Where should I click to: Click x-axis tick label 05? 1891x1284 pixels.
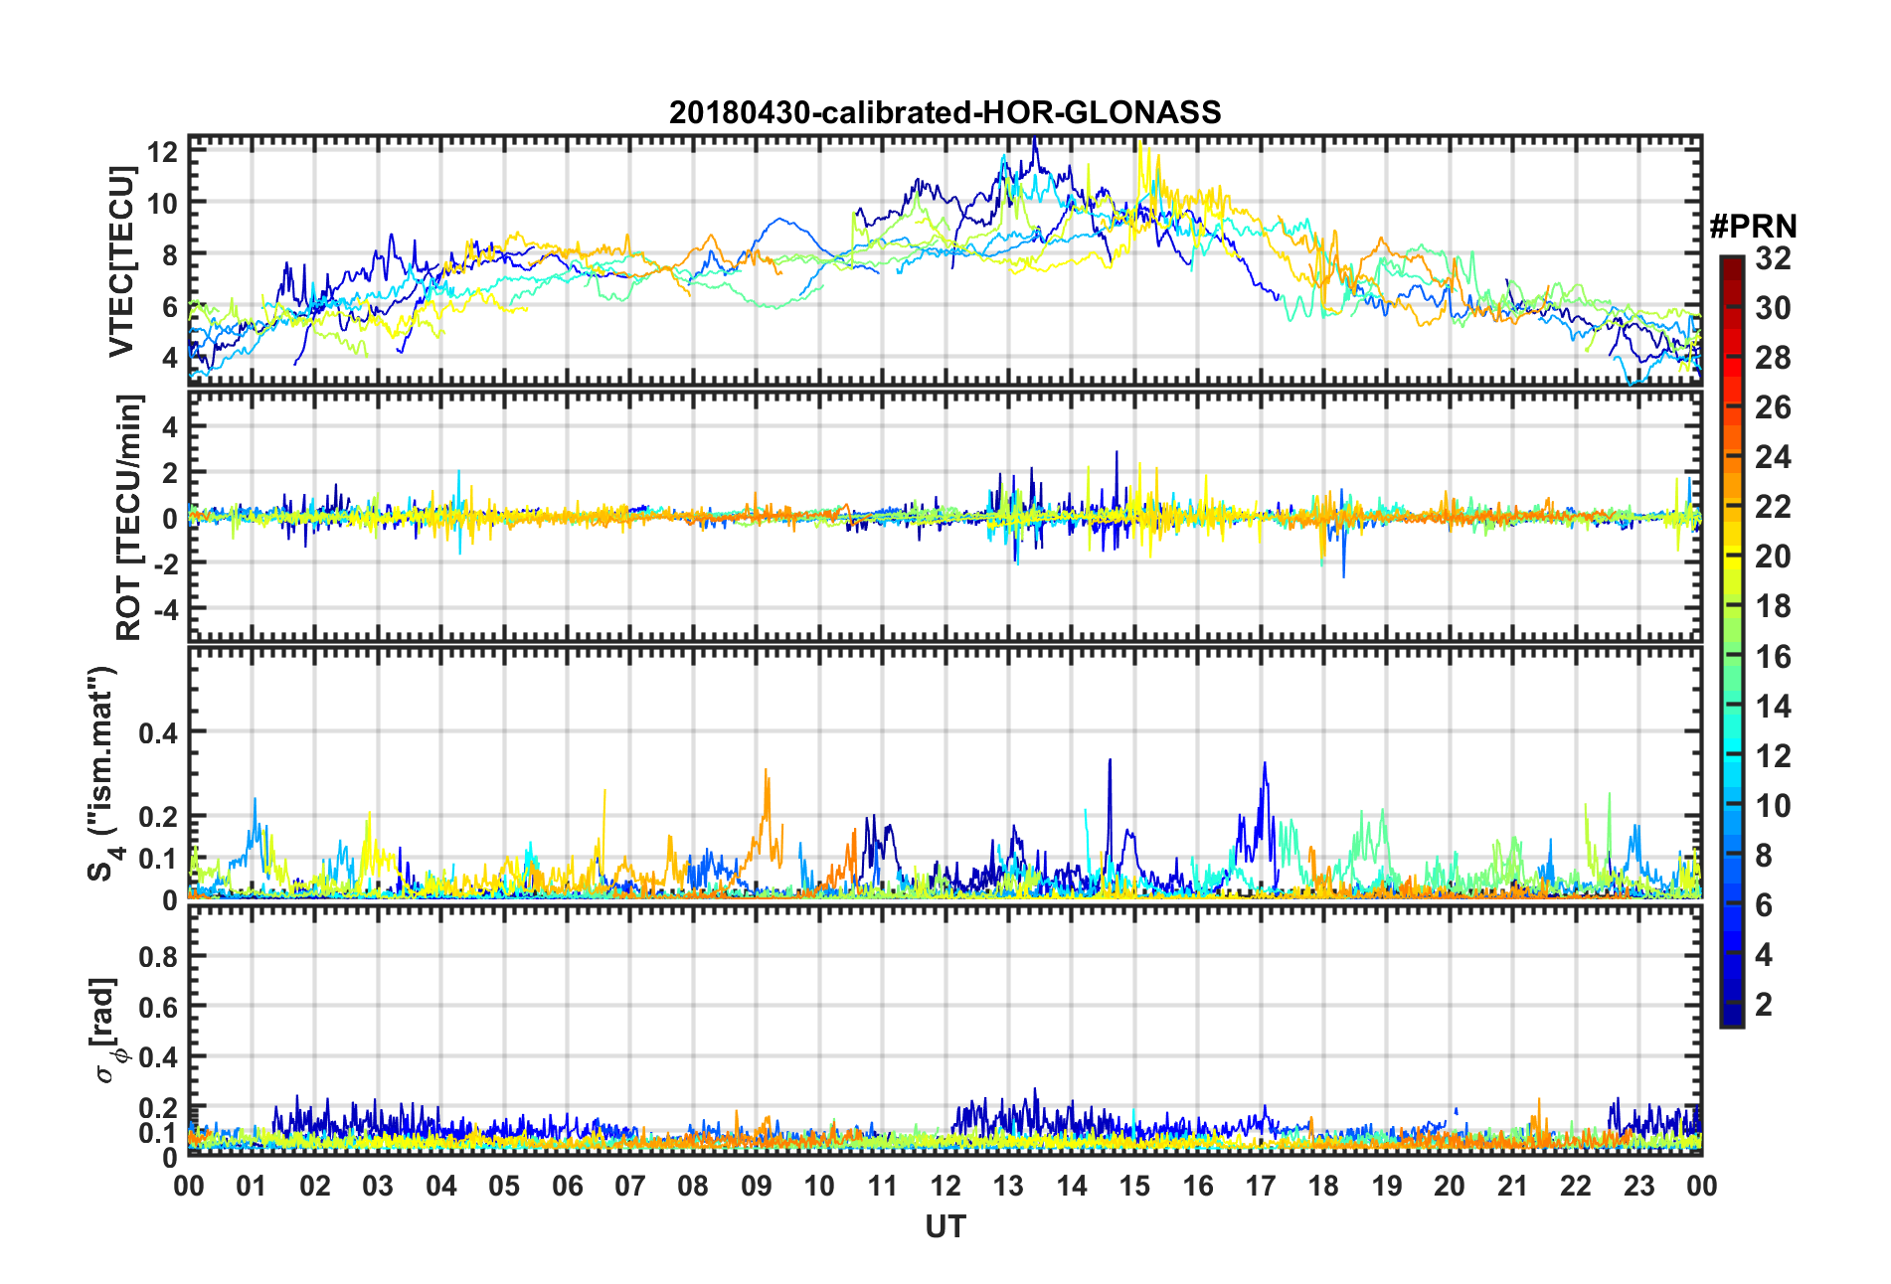pos(504,1187)
